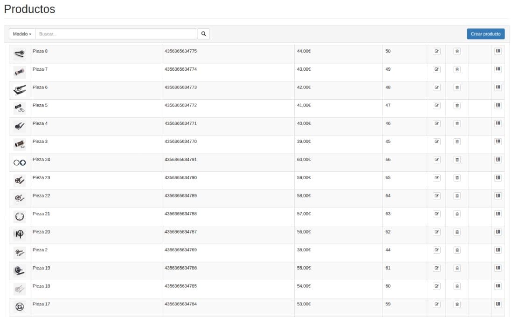Select the Pieza 4 product name
Image resolution: width=513 pixels, height=317 pixels.
click(x=40, y=123)
